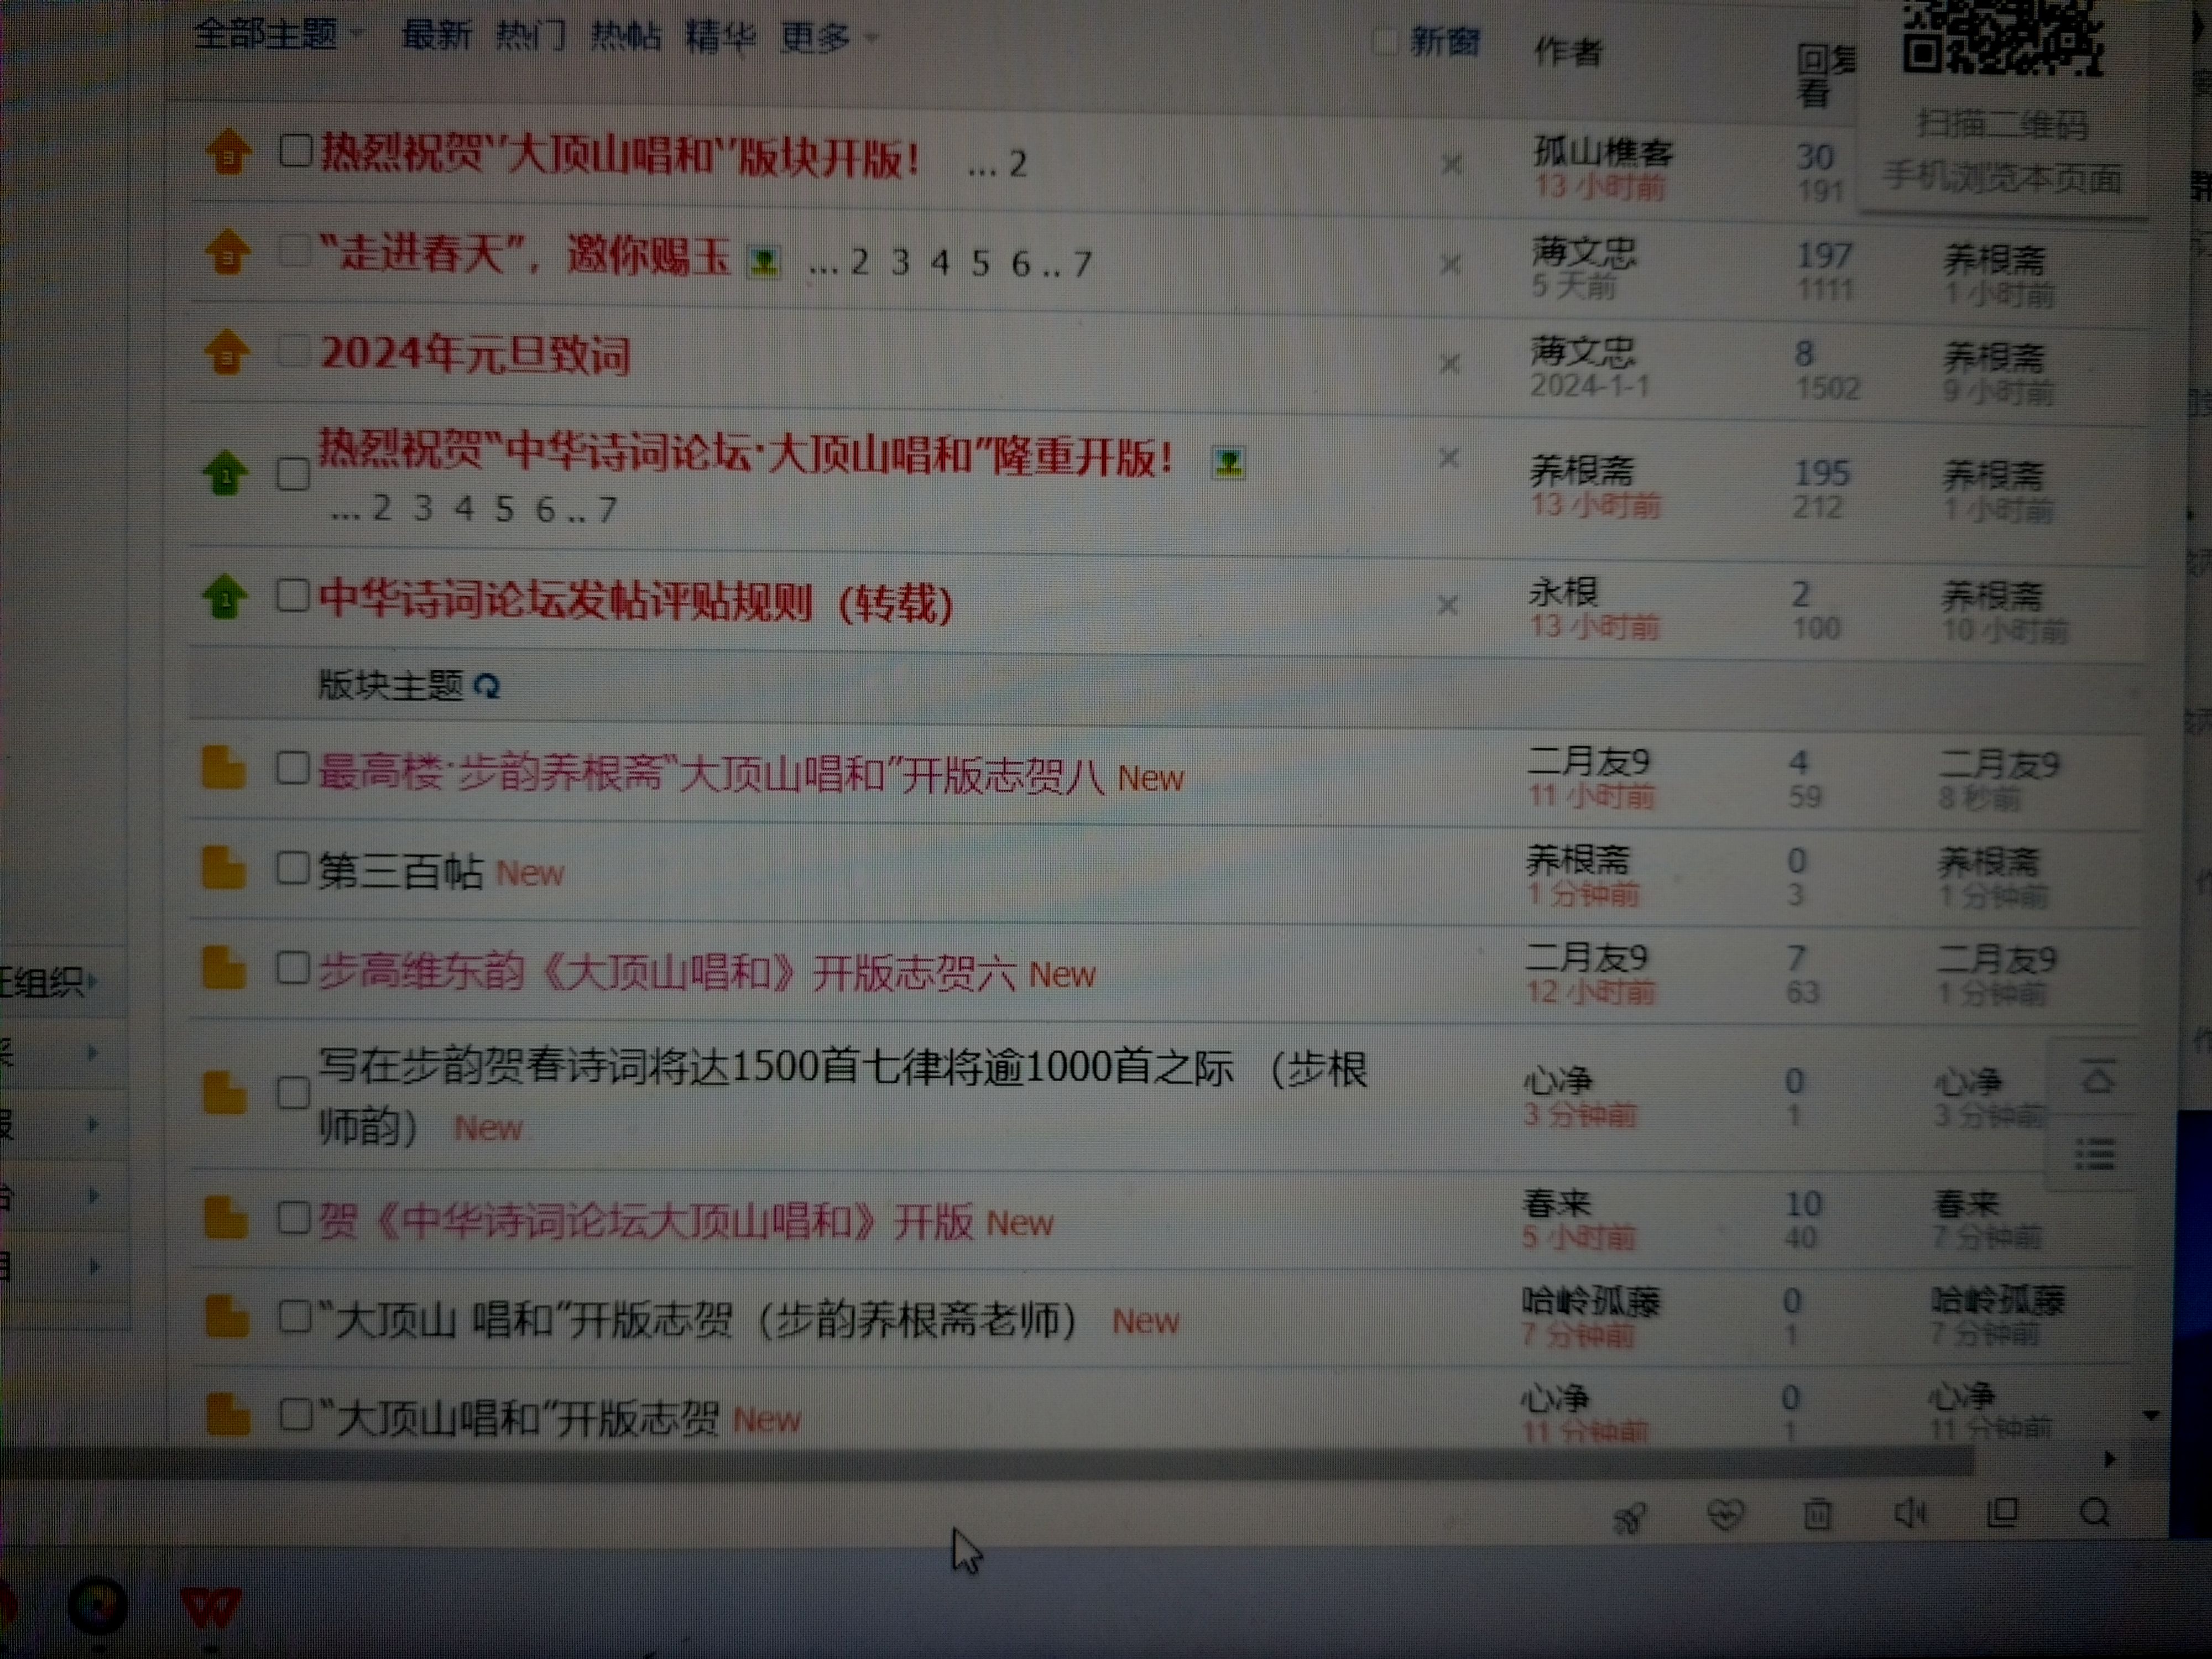Switch to the 最新 thread filter
This screenshot has width=2212, height=1659.
pyautogui.click(x=436, y=36)
